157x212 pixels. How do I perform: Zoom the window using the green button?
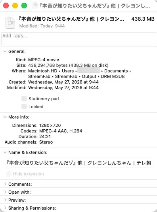coord(24,6)
